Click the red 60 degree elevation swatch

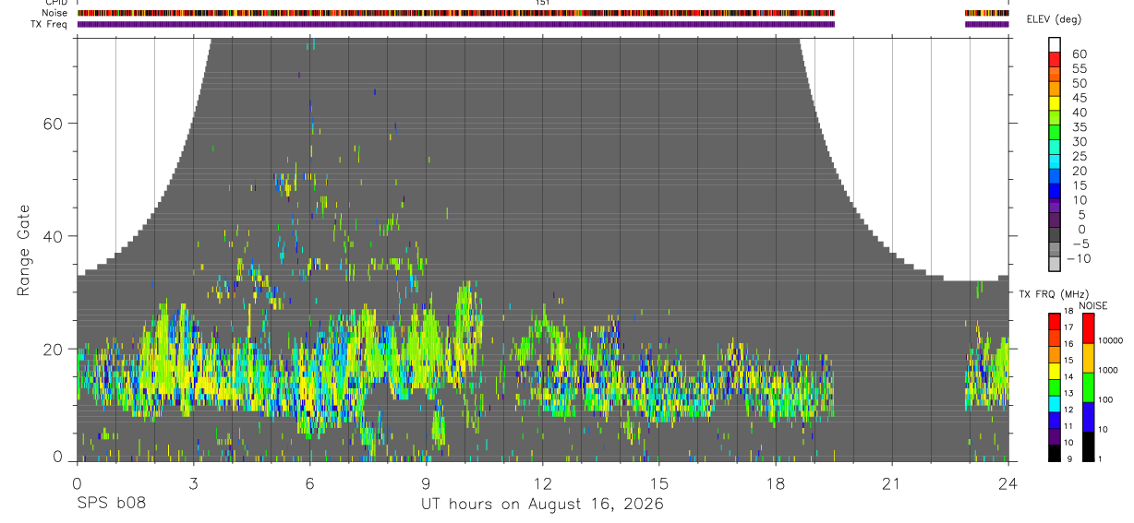click(x=1055, y=60)
